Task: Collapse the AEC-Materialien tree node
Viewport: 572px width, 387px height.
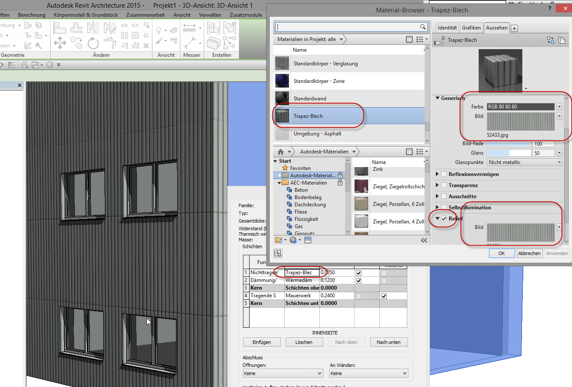Action: point(279,183)
